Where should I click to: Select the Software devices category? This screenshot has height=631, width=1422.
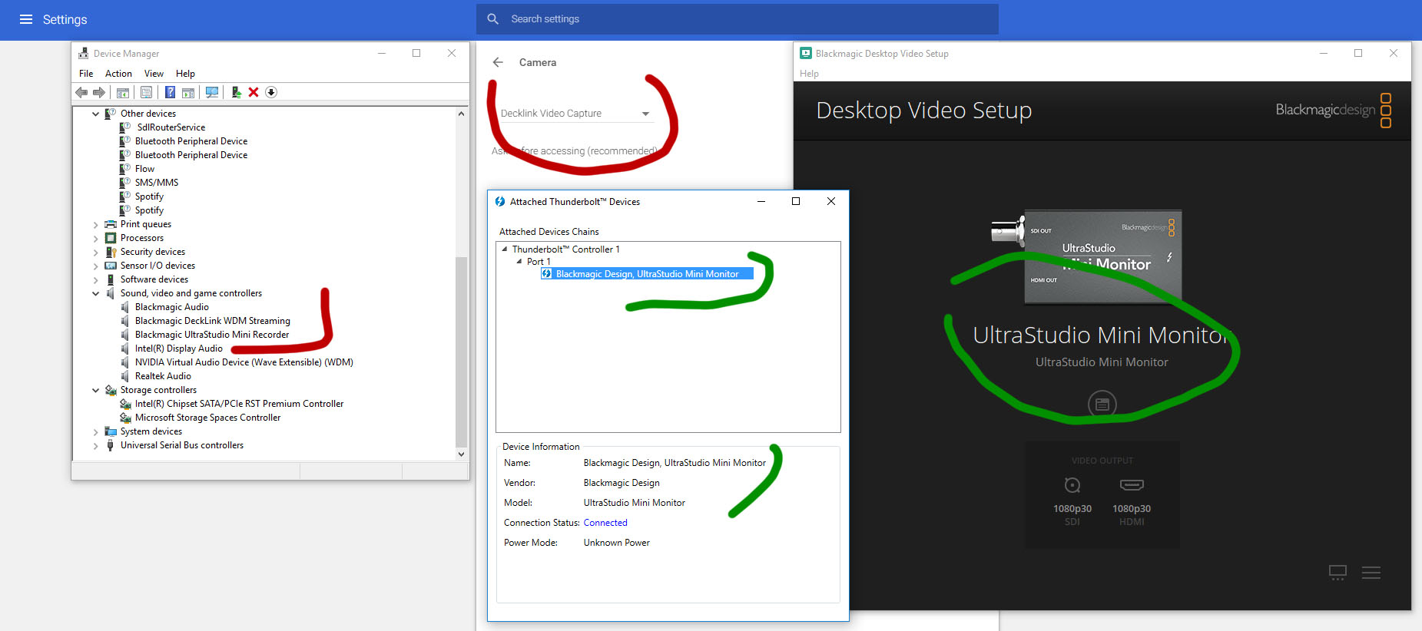click(154, 279)
